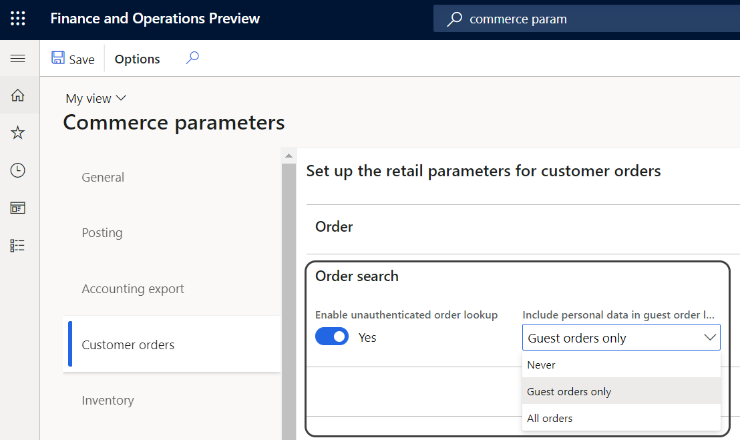Switch to the Posting section

(x=102, y=232)
